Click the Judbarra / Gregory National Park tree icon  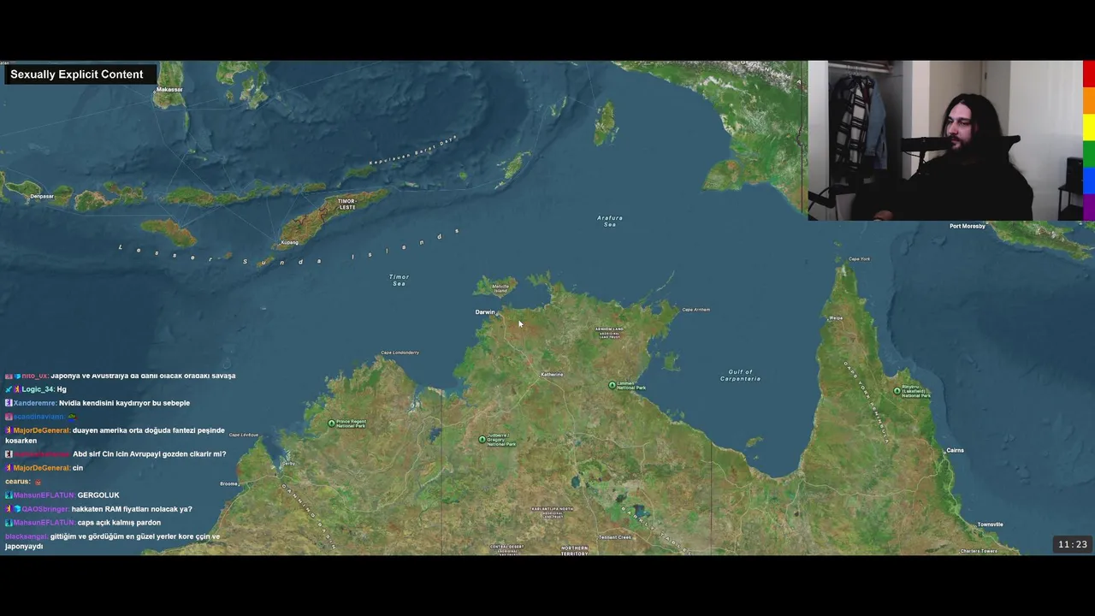(x=482, y=440)
